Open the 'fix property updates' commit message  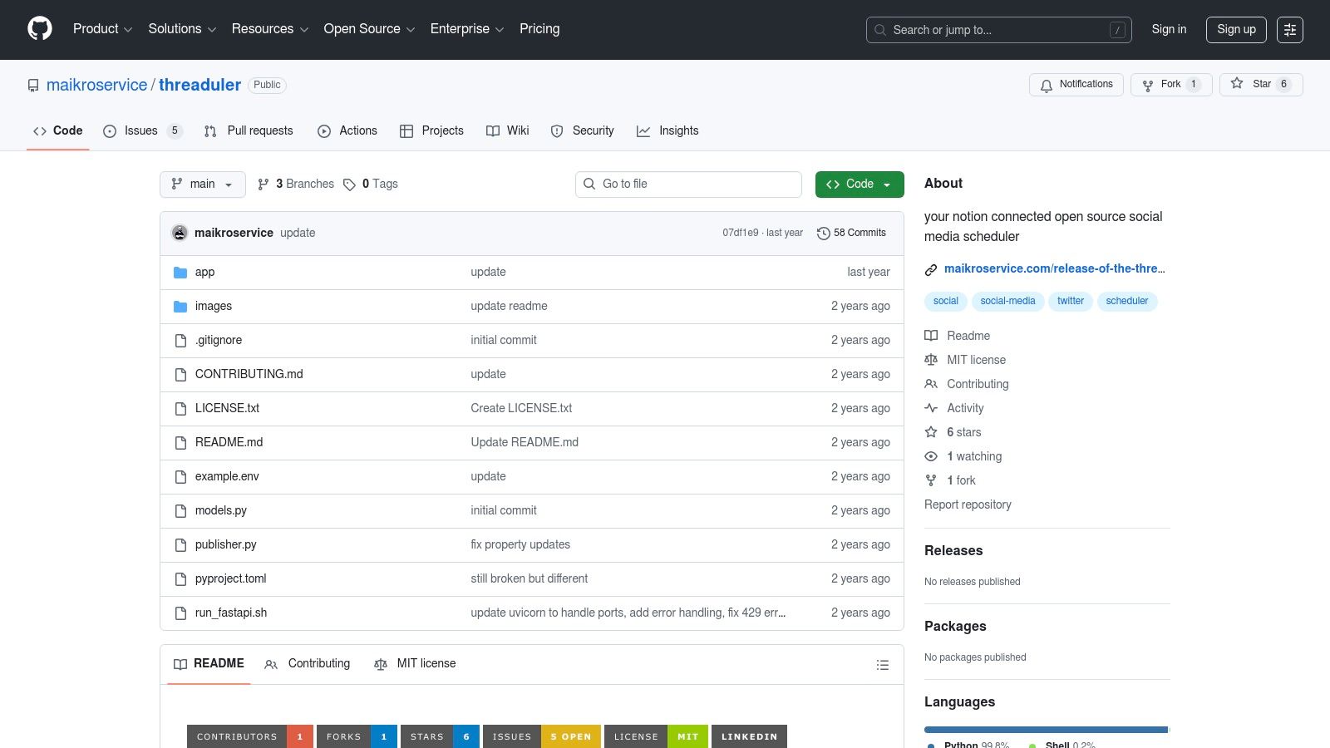(520, 545)
